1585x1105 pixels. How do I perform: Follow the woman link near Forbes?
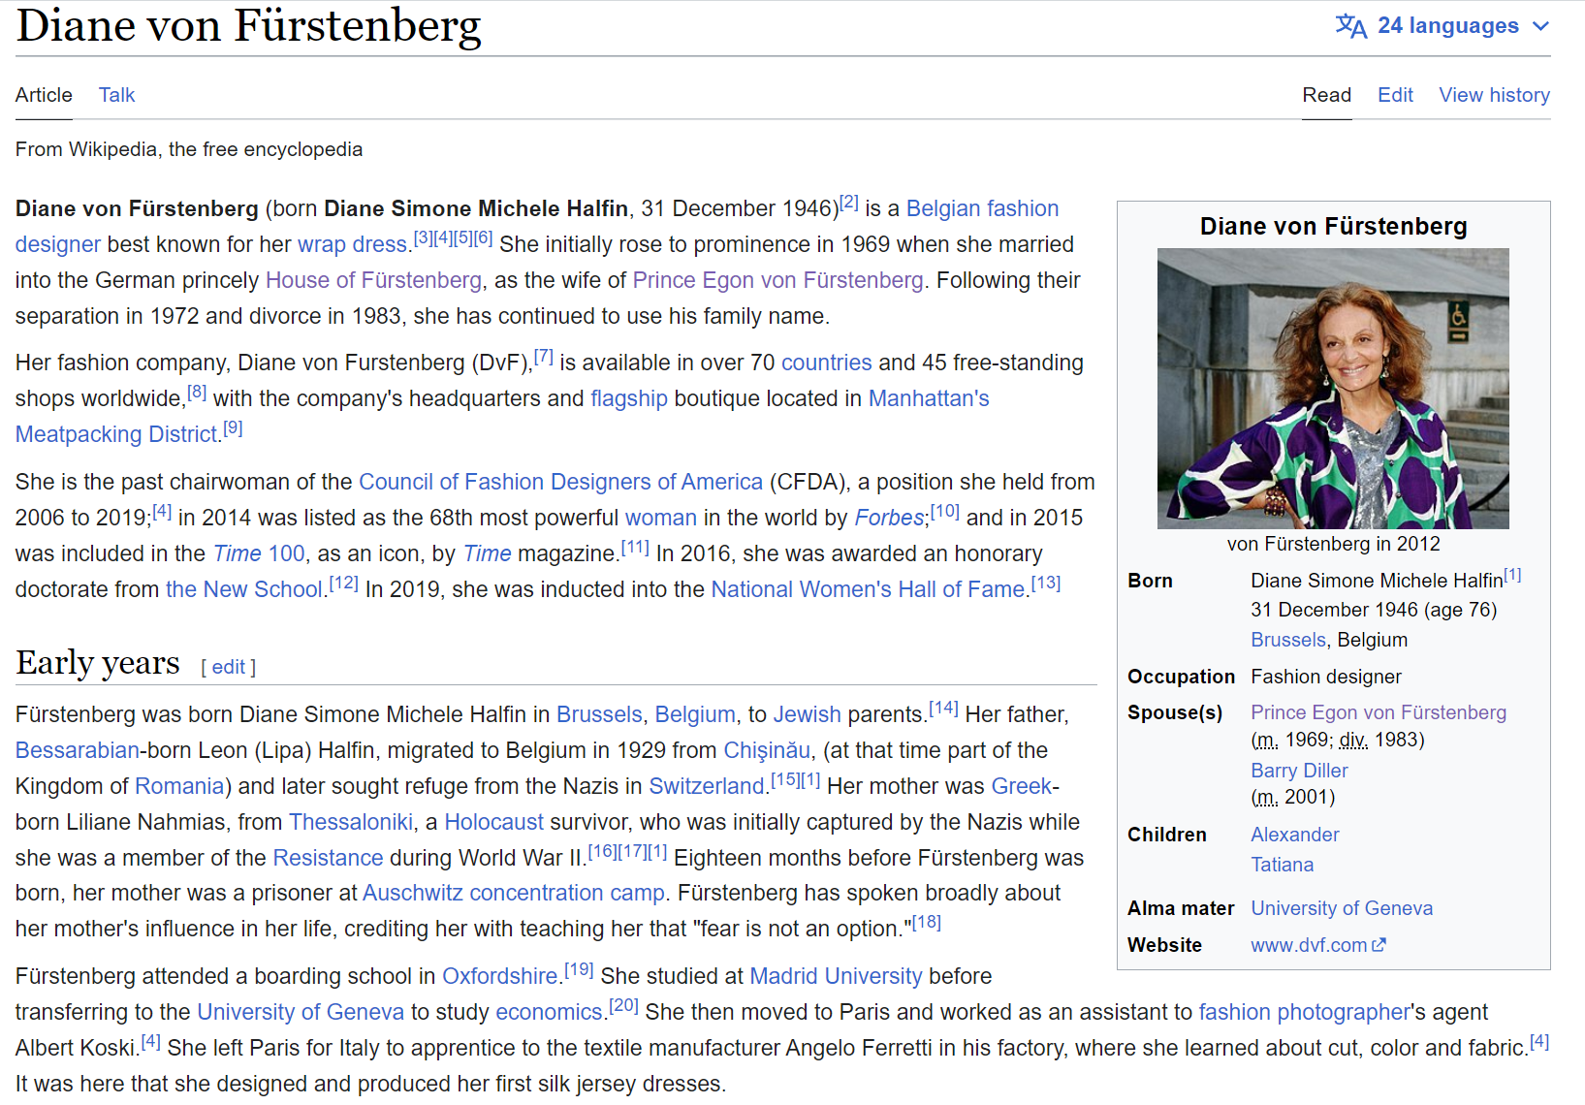click(x=661, y=518)
